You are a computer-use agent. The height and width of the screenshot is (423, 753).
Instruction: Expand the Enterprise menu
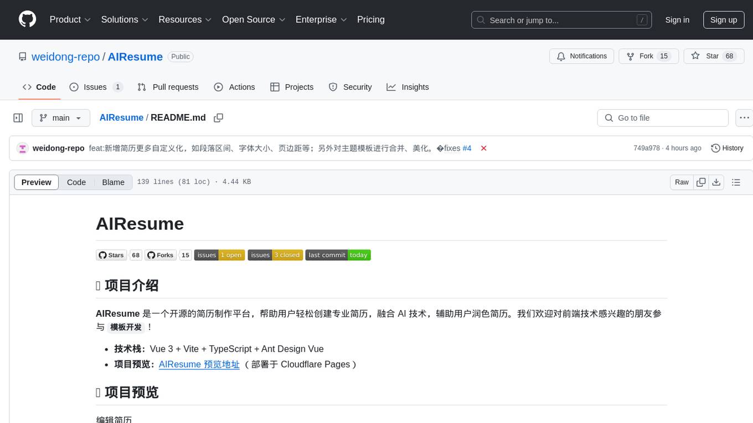[321, 19]
